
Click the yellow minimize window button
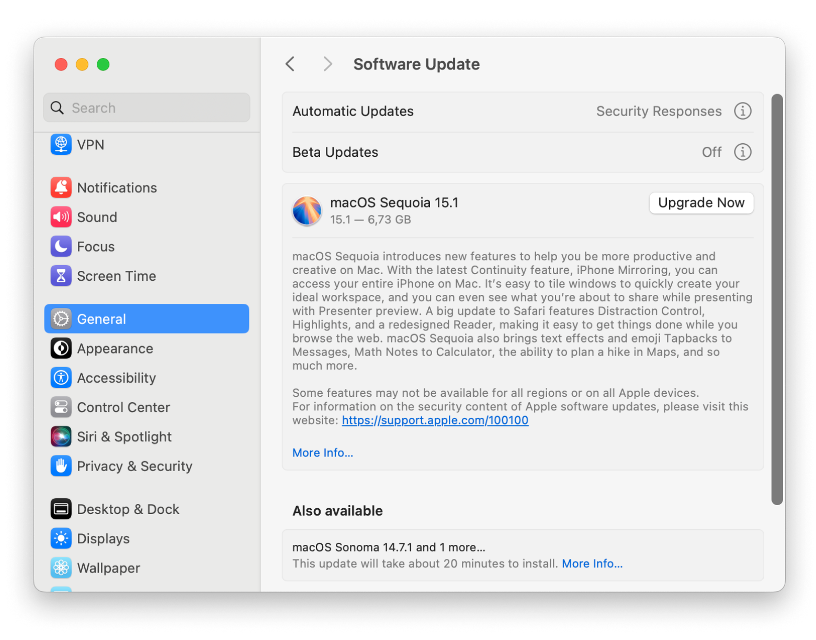pyautogui.click(x=82, y=64)
